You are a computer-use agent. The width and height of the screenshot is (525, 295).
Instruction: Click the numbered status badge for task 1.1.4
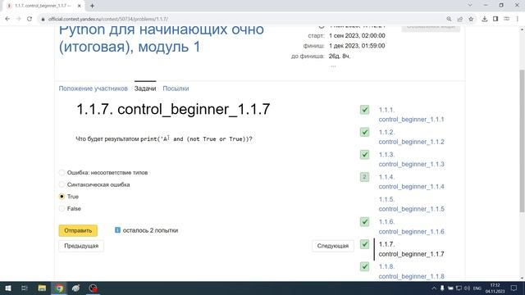[364, 177]
